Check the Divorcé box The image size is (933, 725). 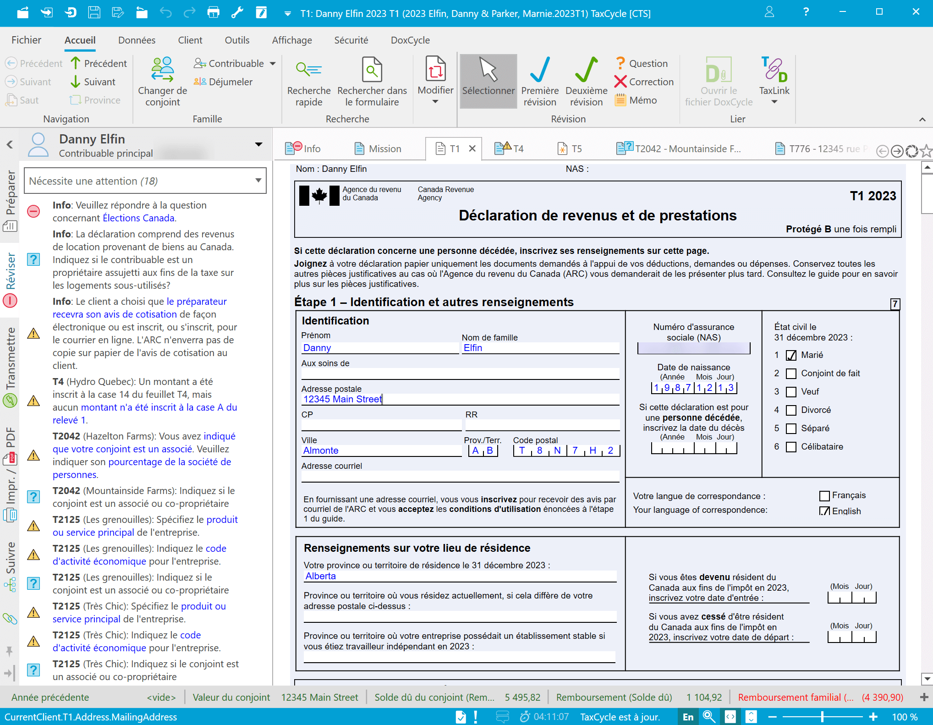(x=791, y=410)
